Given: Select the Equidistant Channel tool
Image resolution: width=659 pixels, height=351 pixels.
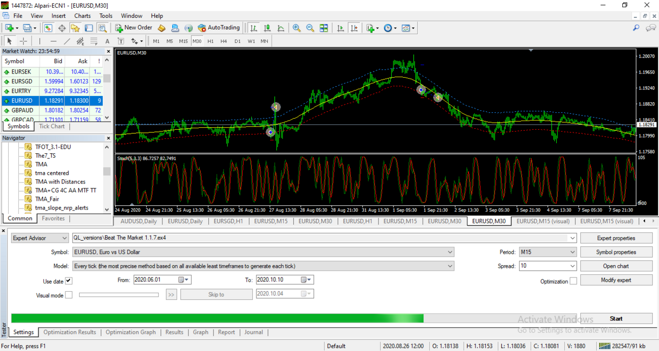Looking at the screenshot, I should click(80, 41).
